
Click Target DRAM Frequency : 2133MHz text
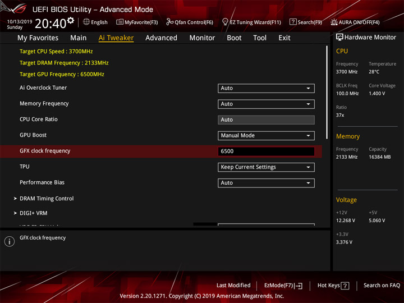pyautogui.click(x=64, y=63)
